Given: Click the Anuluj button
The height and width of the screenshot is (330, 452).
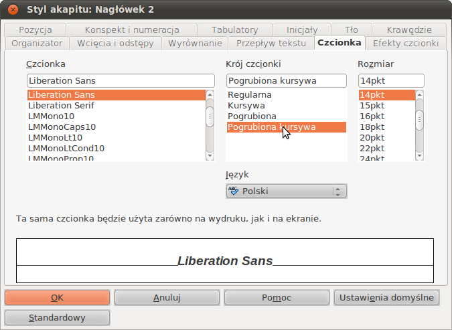Looking at the screenshot, I should pos(167,297).
